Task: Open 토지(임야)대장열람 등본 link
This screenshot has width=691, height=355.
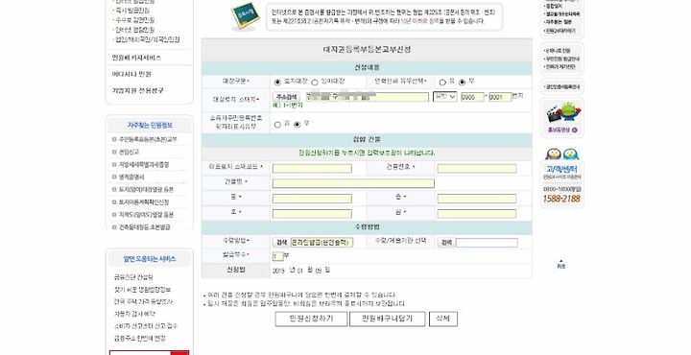Action: point(146,189)
